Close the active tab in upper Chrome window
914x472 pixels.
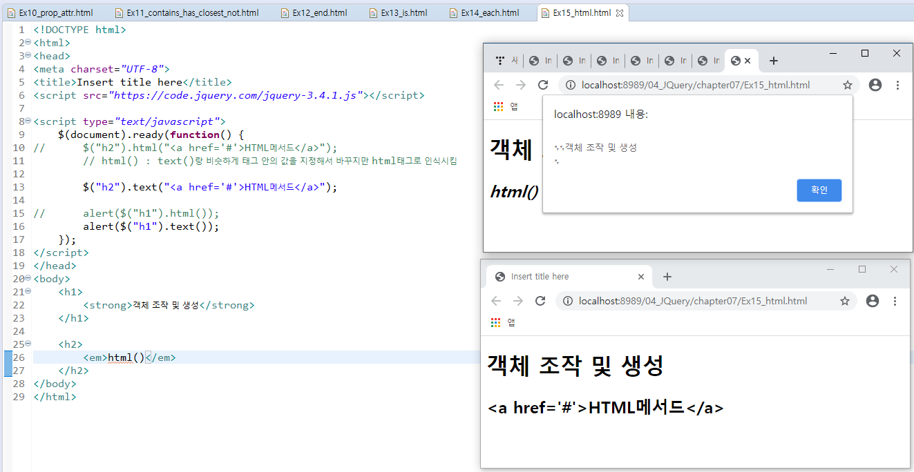748,61
